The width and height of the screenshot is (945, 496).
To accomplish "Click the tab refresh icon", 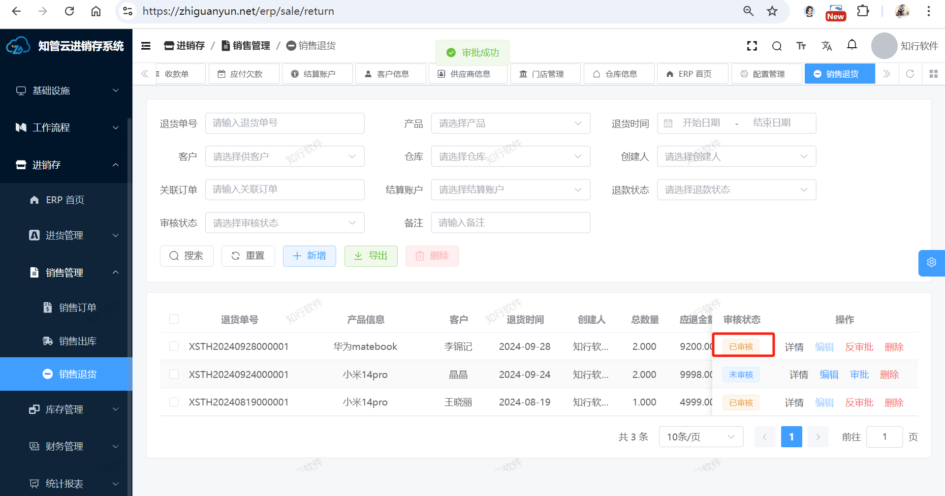I will pos(910,74).
